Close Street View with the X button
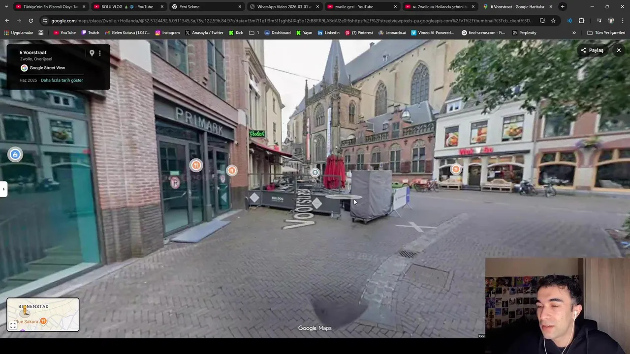This screenshot has width=630, height=354. 619,50
